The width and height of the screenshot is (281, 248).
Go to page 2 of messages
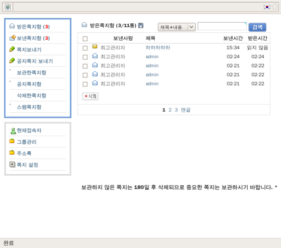click(170, 110)
